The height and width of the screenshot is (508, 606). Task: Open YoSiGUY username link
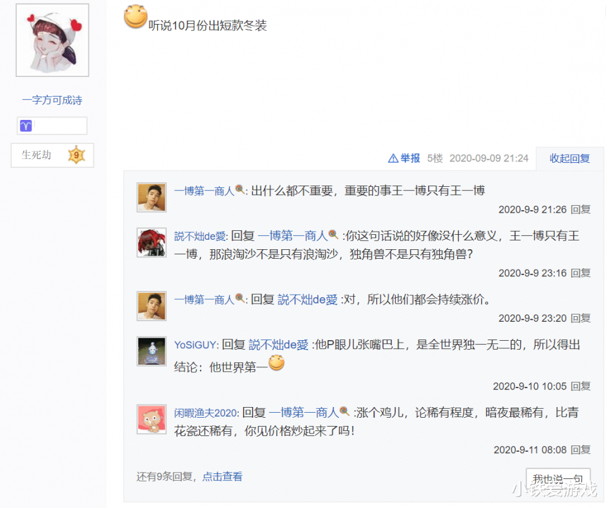(196, 345)
